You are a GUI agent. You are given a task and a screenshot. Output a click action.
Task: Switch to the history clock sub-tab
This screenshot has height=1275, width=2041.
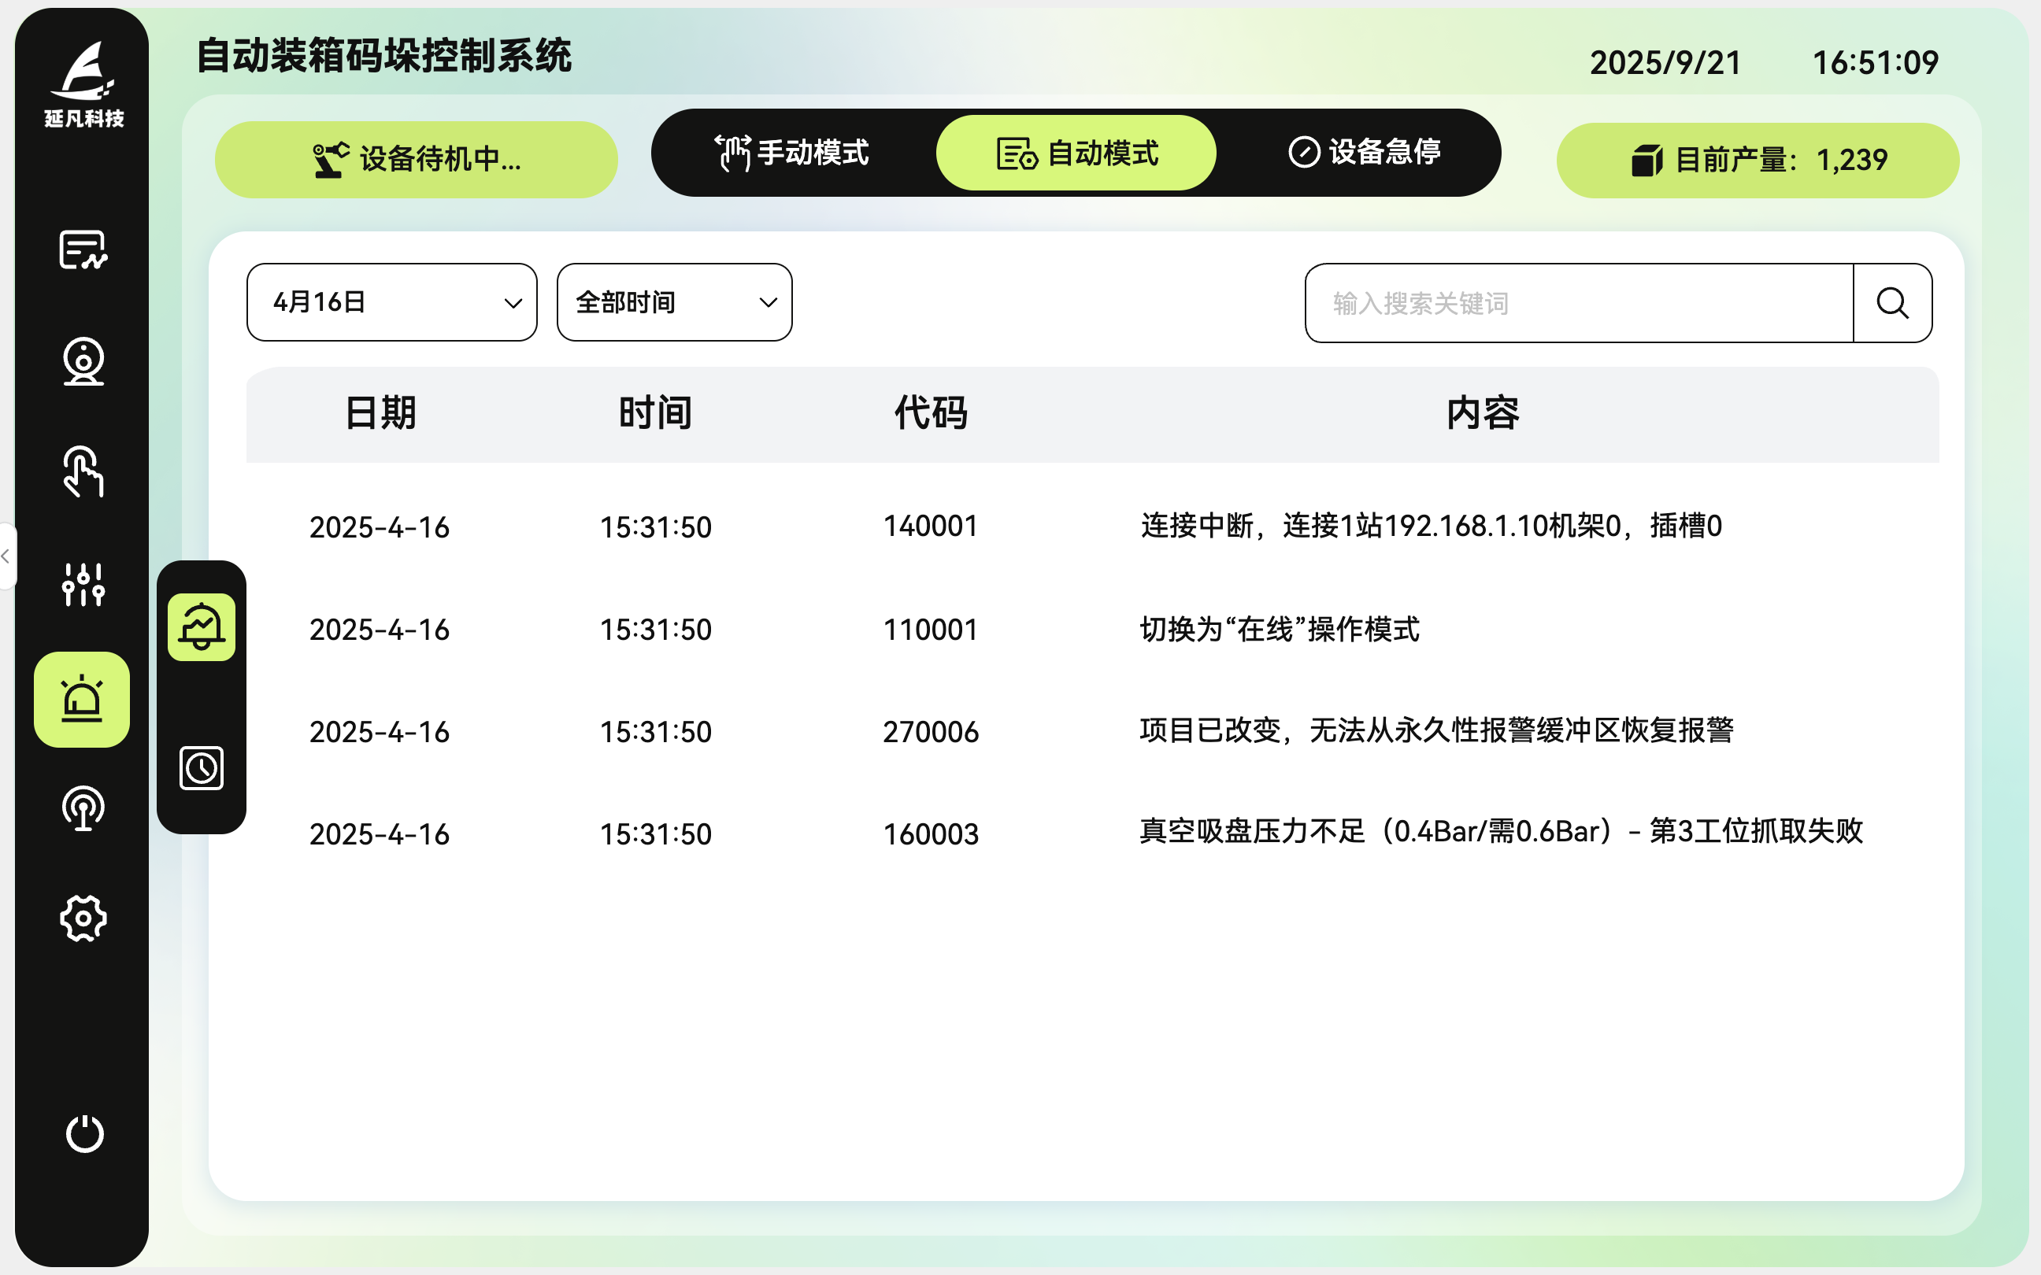click(201, 767)
